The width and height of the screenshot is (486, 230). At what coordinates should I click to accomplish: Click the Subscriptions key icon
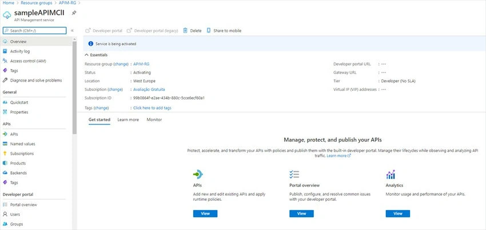(x=5, y=154)
